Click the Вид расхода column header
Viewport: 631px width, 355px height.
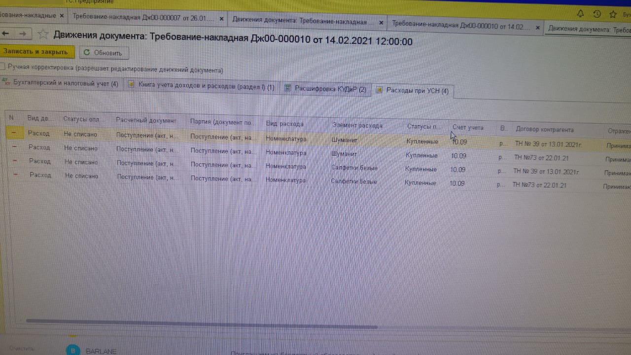[285, 123]
